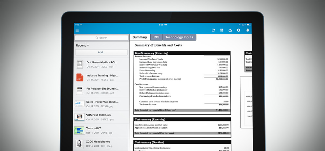The height and width of the screenshot is (151, 325).
Task: Open the Sales Presentation thumbnail
Action: (79, 104)
